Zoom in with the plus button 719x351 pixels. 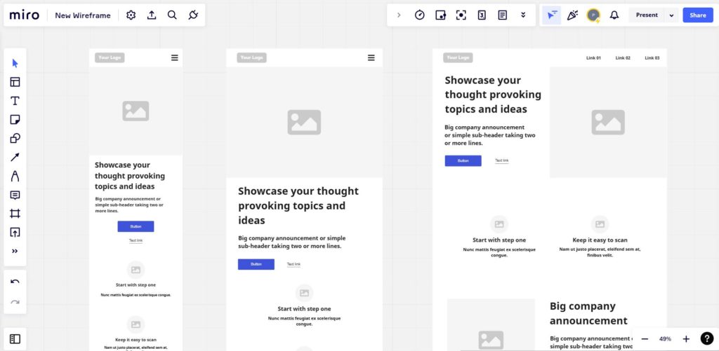(686, 339)
